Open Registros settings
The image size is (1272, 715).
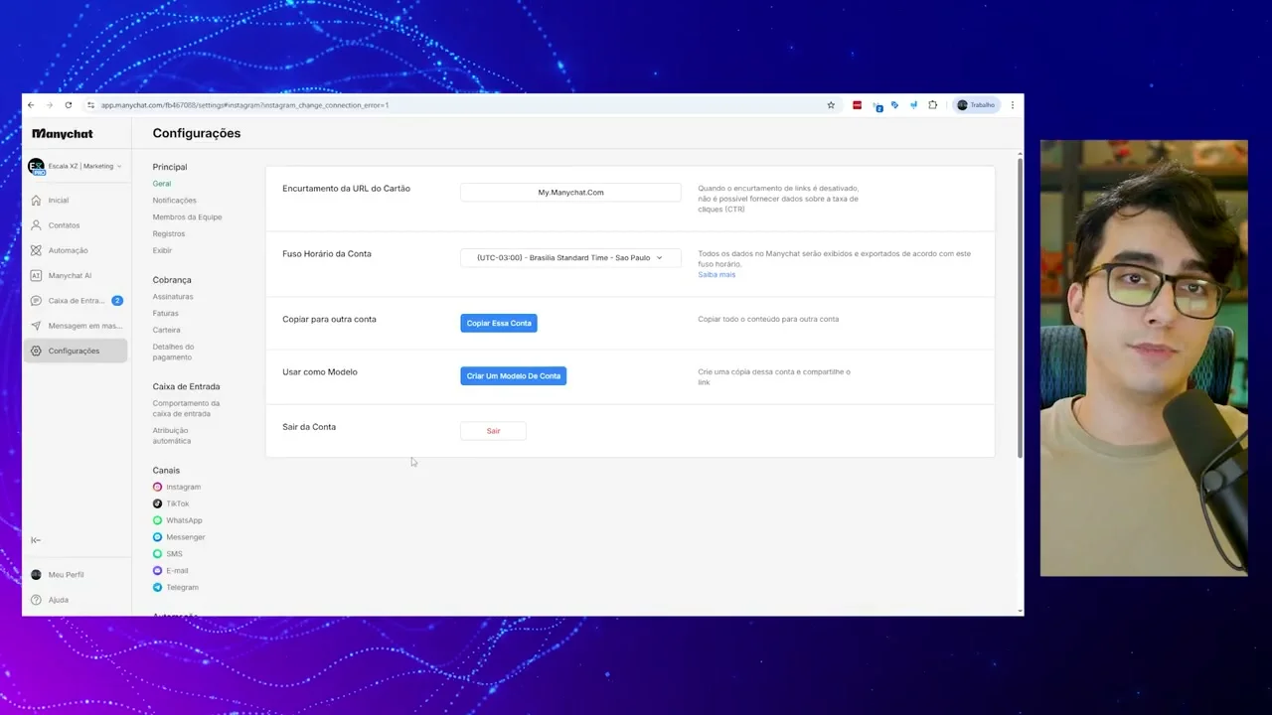click(x=169, y=233)
